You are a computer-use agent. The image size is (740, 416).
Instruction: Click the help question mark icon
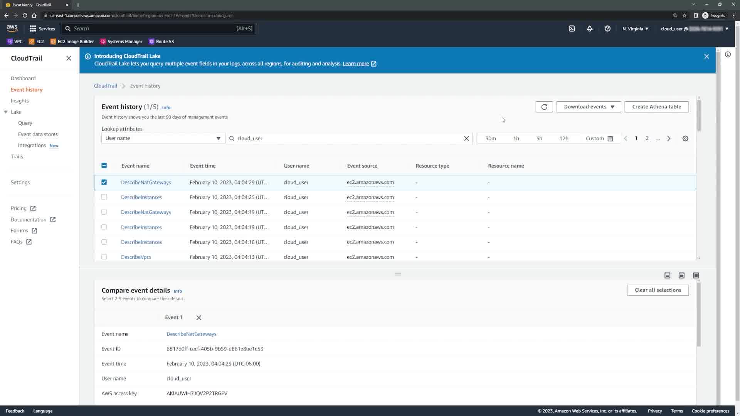(607, 29)
